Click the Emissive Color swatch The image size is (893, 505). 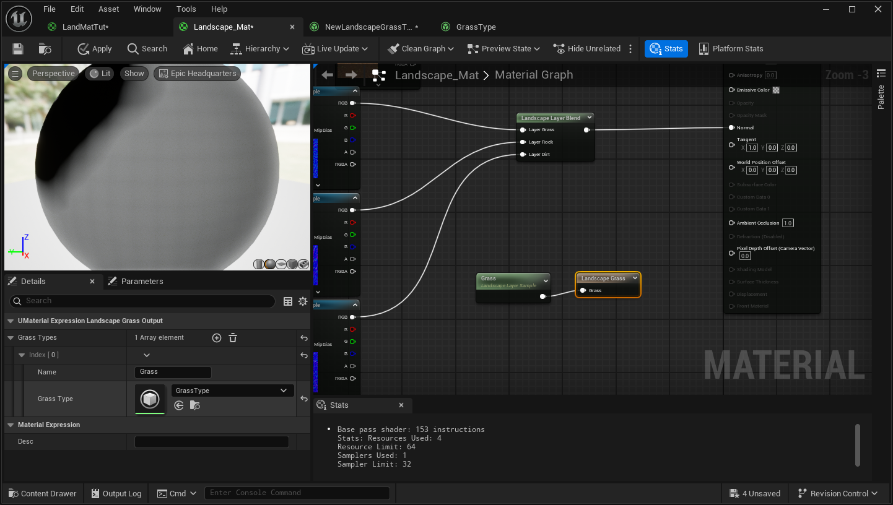[x=776, y=90]
